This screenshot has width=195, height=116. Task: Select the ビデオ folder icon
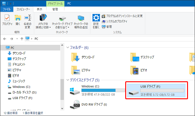pyautogui.click(x=134, y=70)
